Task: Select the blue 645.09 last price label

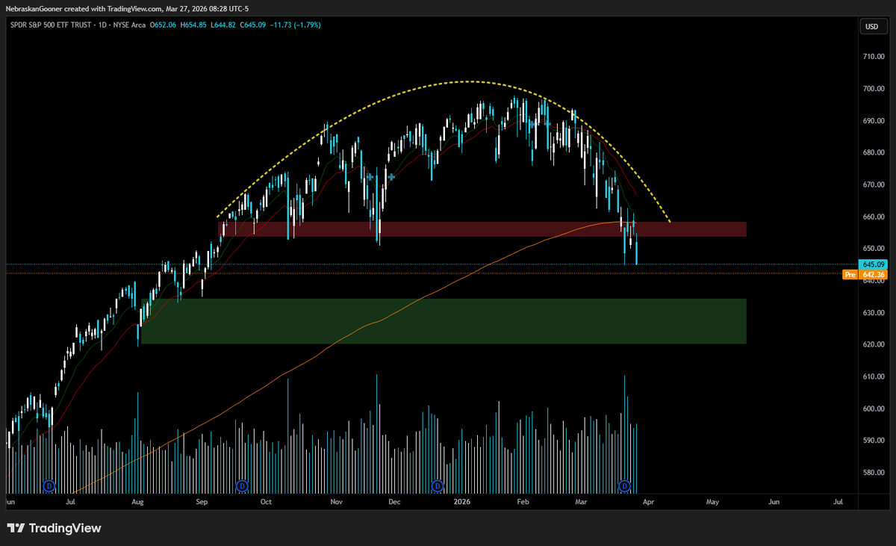Action: pyautogui.click(x=871, y=264)
